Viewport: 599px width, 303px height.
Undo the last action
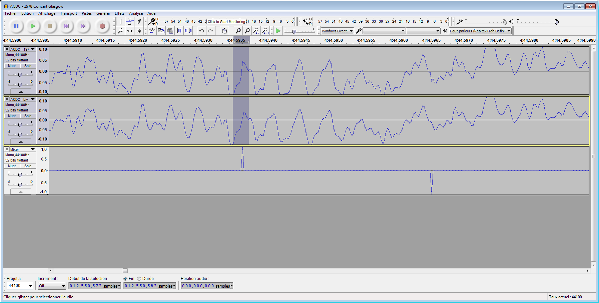201,31
